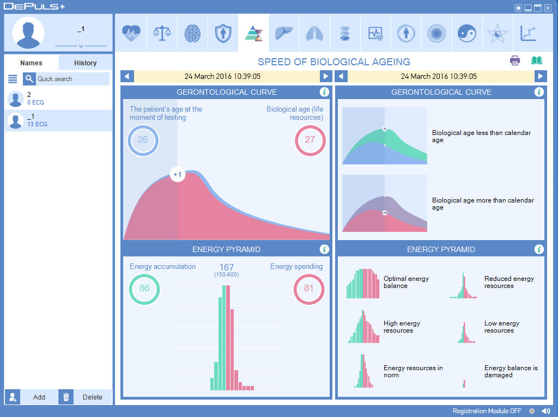The width and height of the screenshot is (558, 417).
Task: Open the lungs module icon
Action: pyautogui.click(x=314, y=33)
